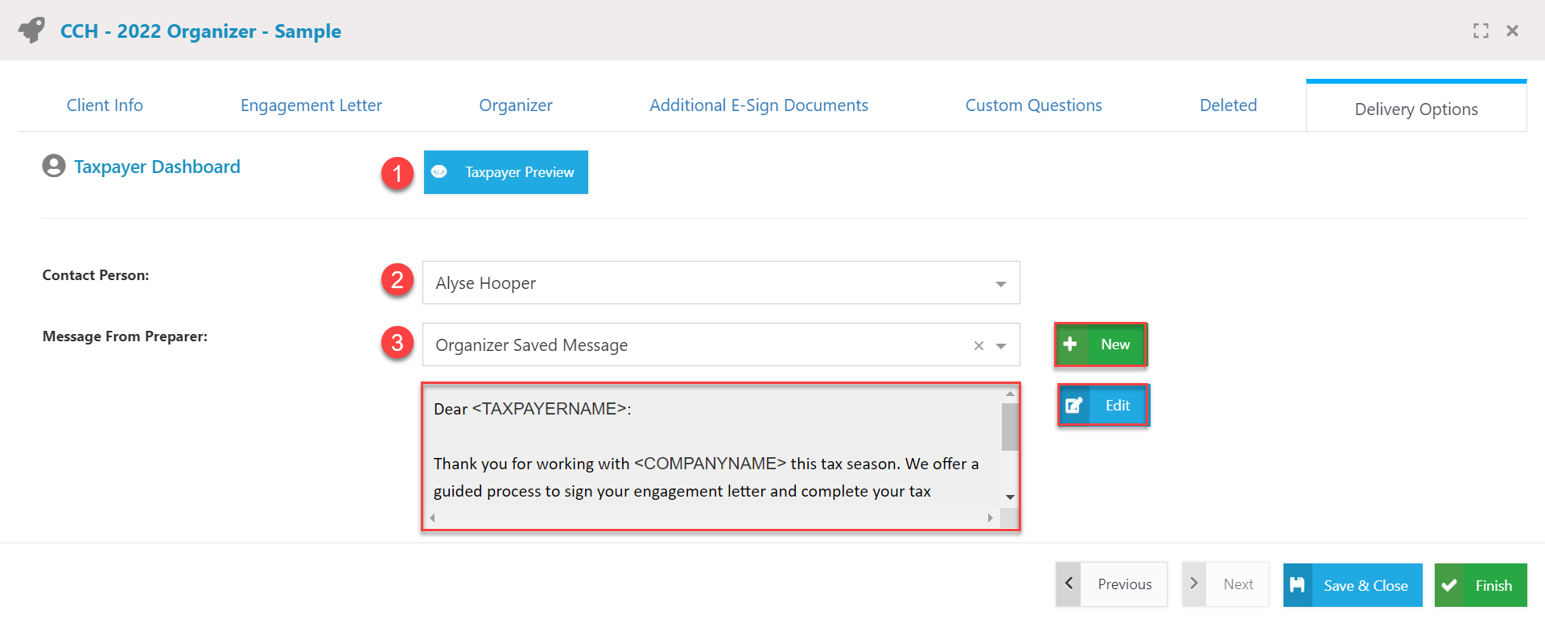Open the Engagement Letter tab
The width and height of the screenshot is (1545, 627).
[x=311, y=105]
